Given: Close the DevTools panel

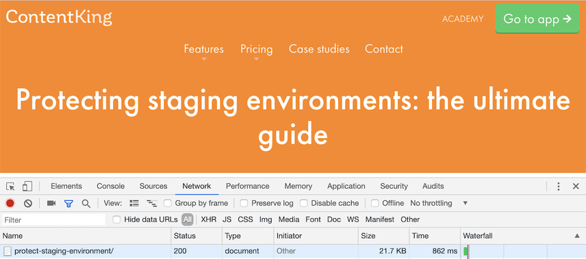Looking at the screenshot, I should click(576, 187).
